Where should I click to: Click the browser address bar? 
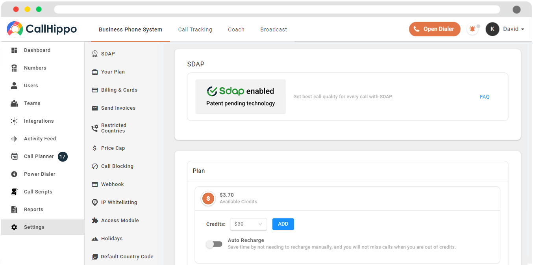pyautogui.click(x=277, y=9)
